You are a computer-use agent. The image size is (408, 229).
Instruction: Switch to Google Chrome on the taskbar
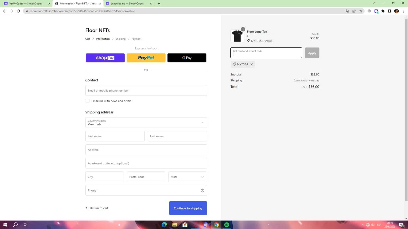(x=216, y=225)
